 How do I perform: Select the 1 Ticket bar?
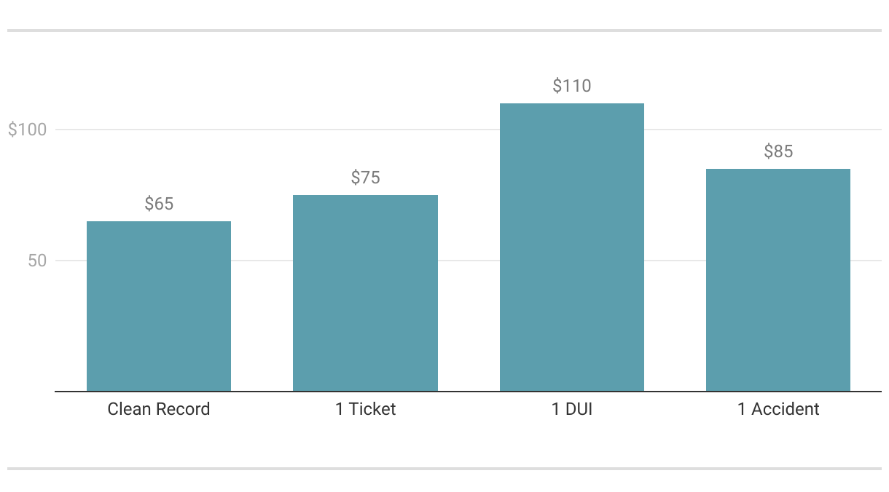point(365,293)
